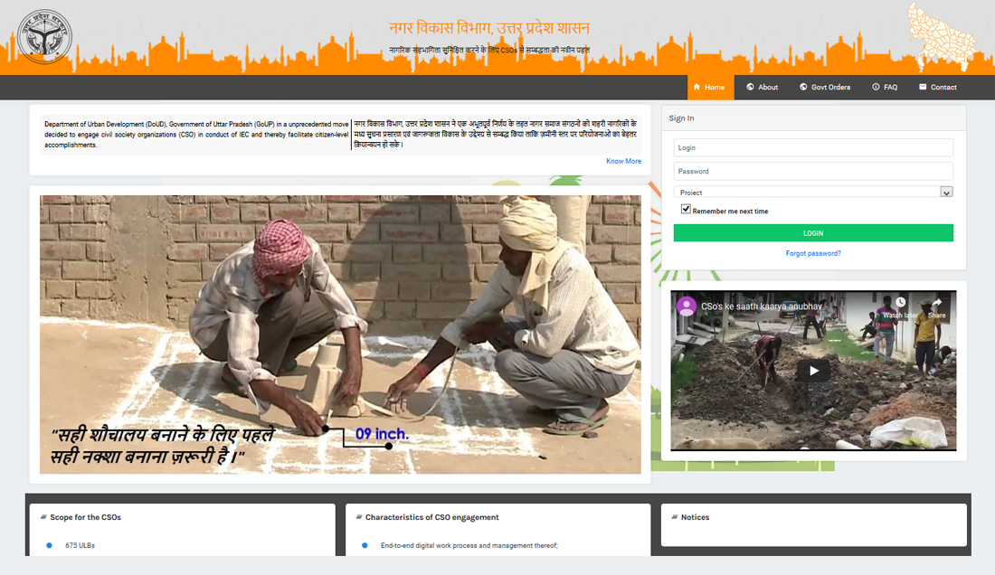Open the FAQ page

point(884,88)
